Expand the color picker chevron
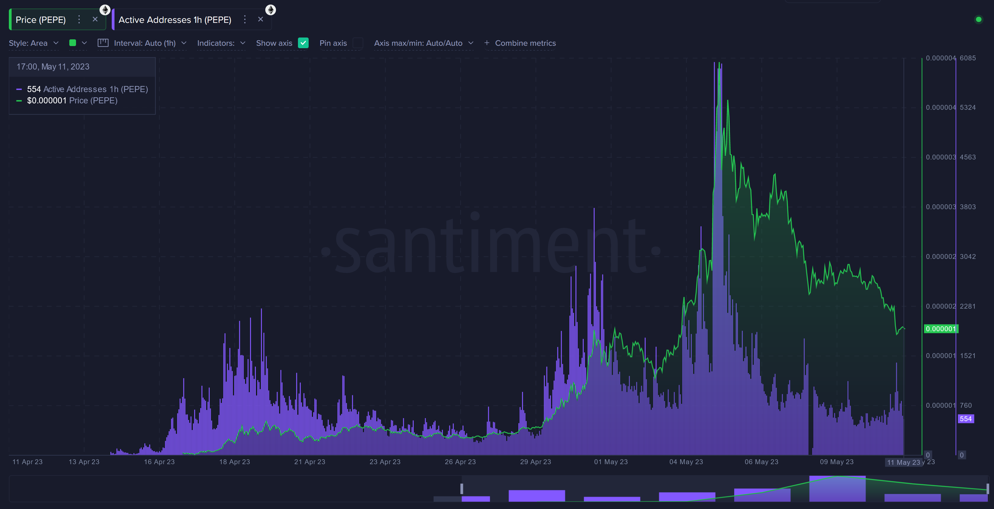Viewport: 994px width, 509px height. click(85, 43)
